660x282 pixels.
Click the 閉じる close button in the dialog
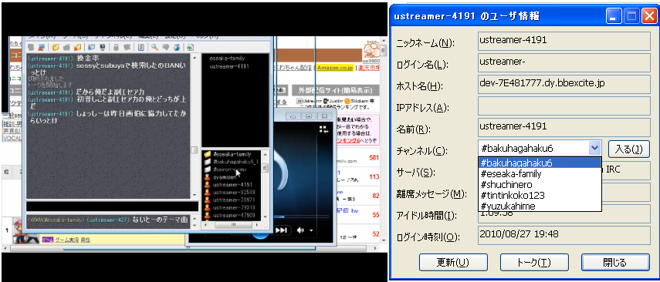pyautogui.click(x=615, y=263)
